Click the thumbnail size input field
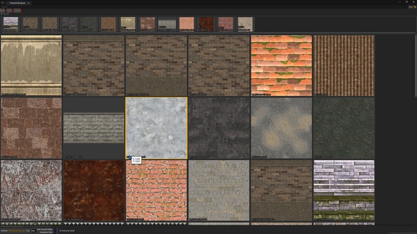 (x=33, y=231)
